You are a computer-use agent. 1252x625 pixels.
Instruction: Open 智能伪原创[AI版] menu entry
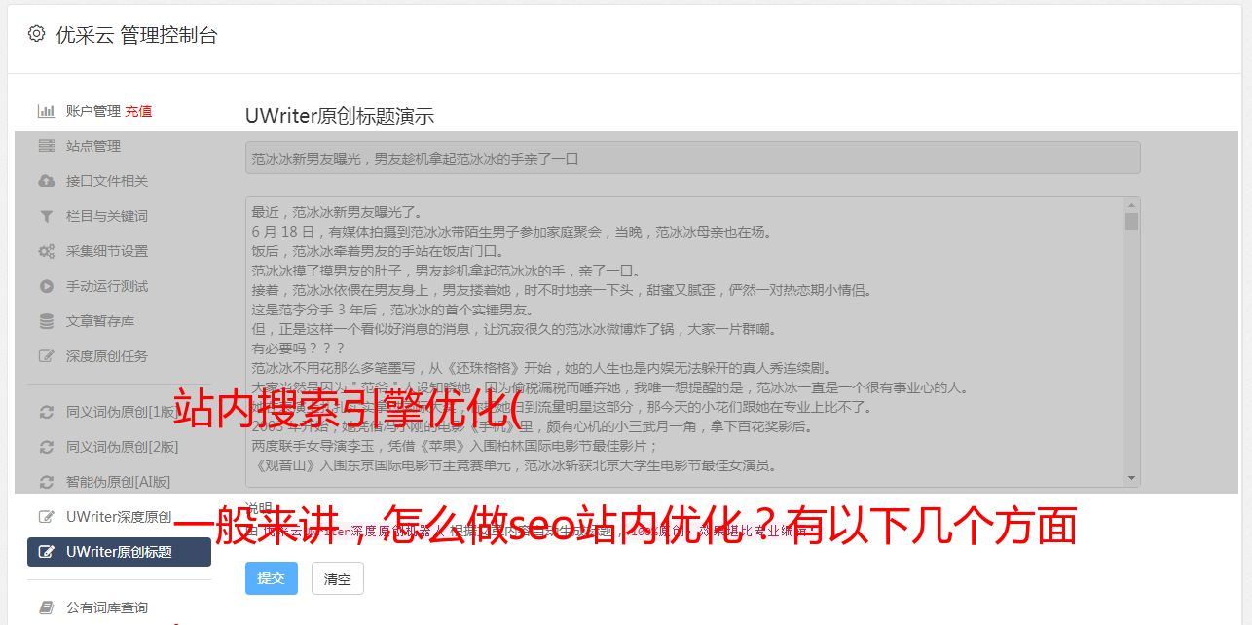click(119, 482)
